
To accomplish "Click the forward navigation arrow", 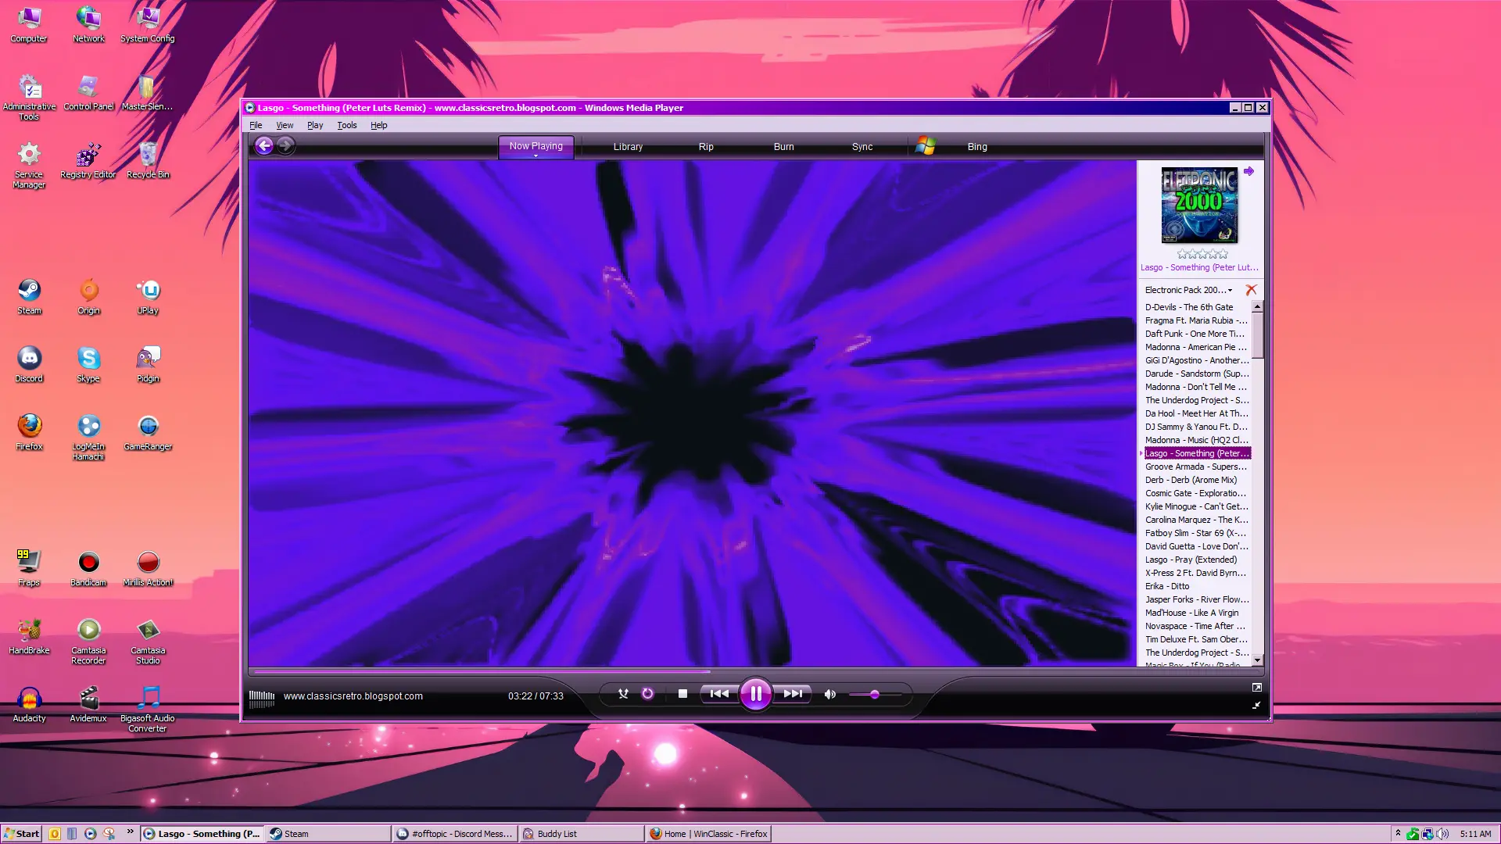I will pyautogui.click(x=286, y=146).
